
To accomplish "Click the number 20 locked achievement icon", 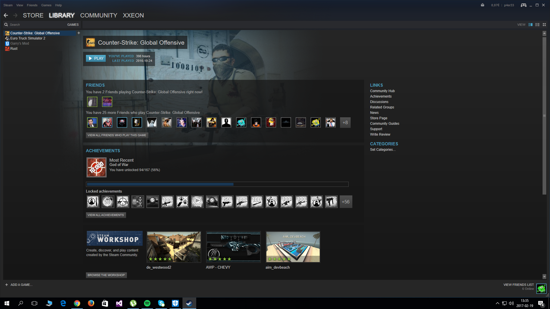I will point(108,202).
